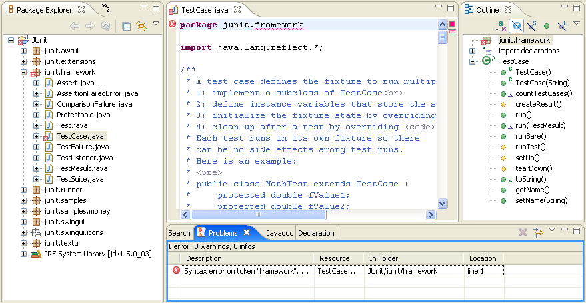Expand import declarations in Outline
Screen dimensions: 586x303
(x=473, y=51)
